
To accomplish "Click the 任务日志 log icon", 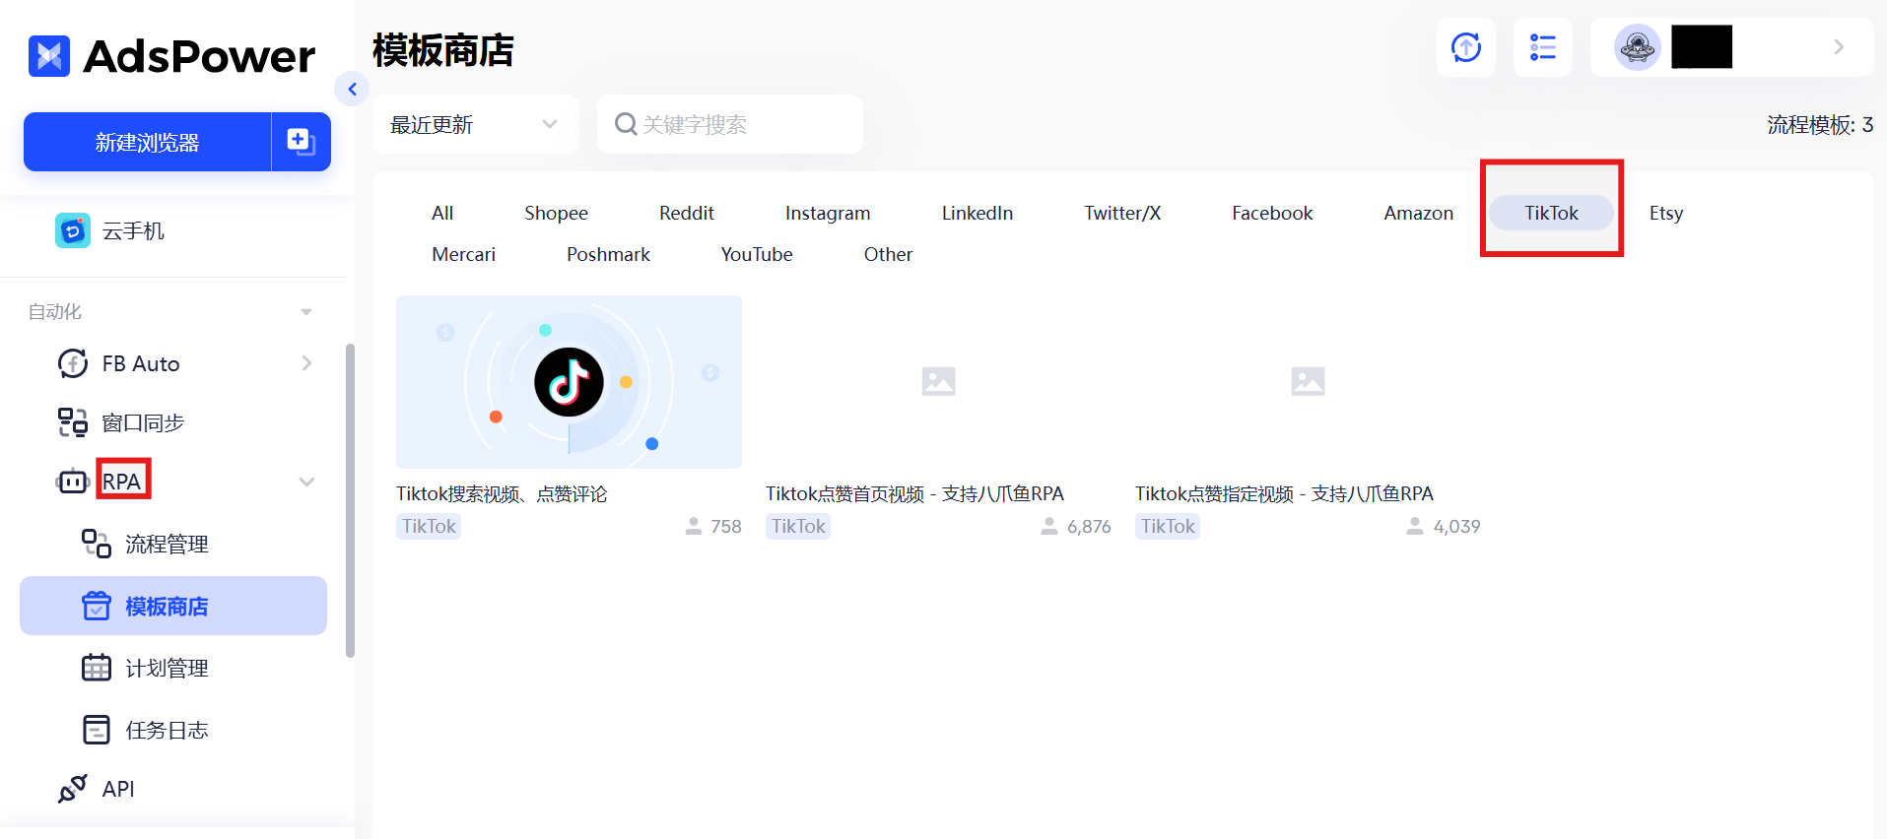I will tap(97, 730).
